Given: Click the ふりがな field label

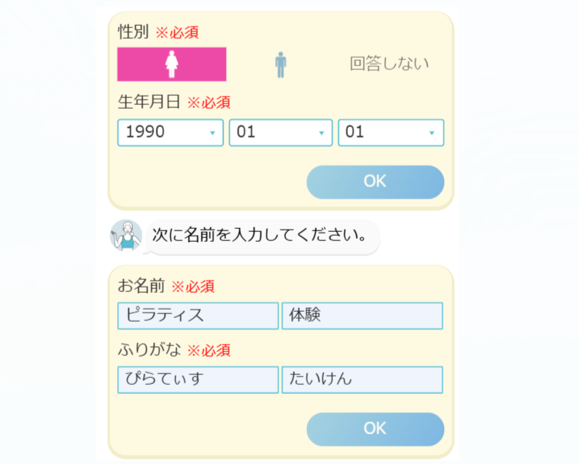Looking at the screenshot, I should 149,350.
